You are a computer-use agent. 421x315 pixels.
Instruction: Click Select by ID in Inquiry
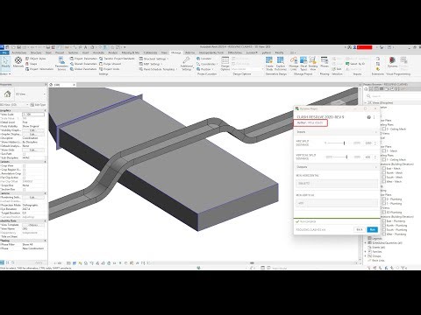point(355,64)
